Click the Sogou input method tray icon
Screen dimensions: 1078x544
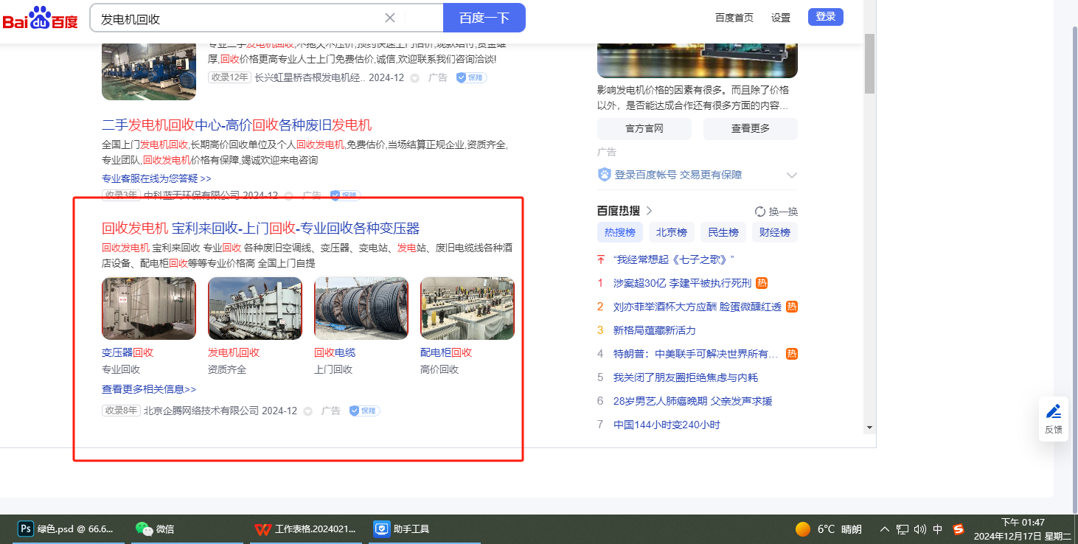tap(959, 529)
